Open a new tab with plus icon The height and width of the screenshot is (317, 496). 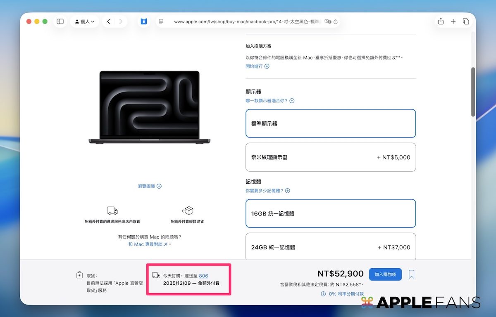tap(453, 21)
